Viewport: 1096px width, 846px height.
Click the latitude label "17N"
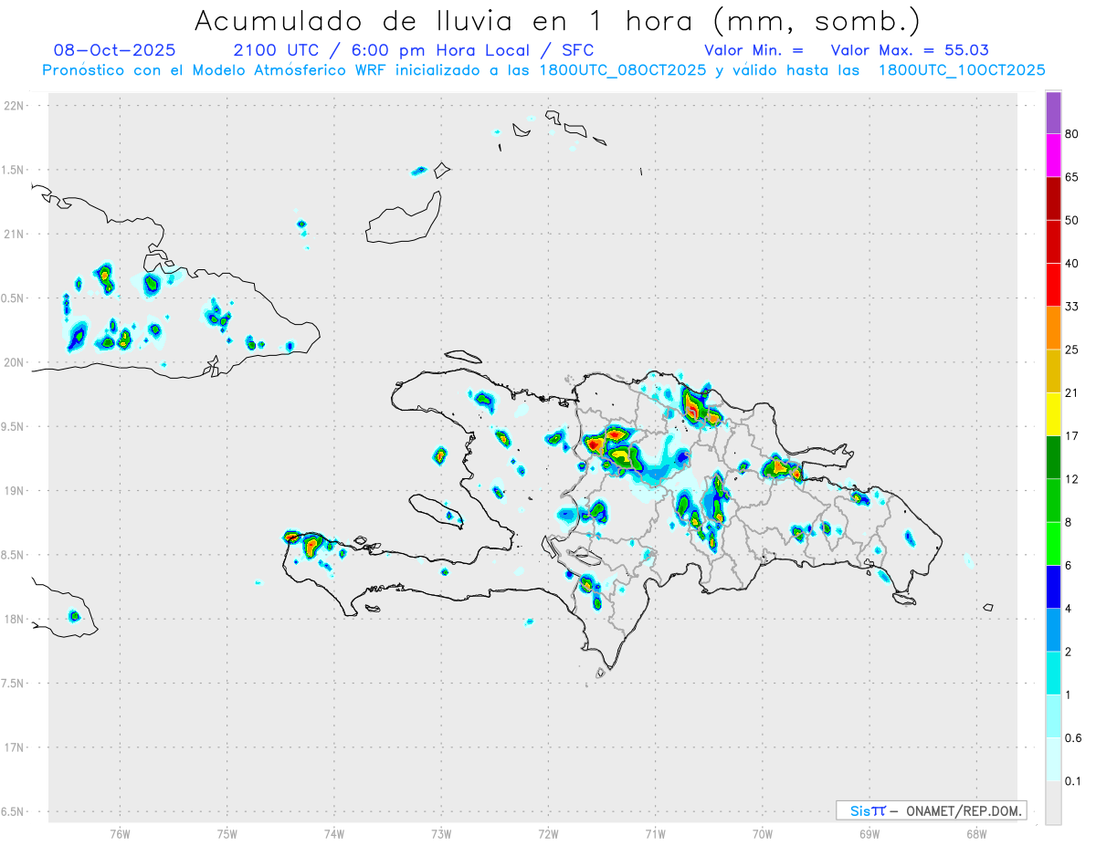coord(14,747)
